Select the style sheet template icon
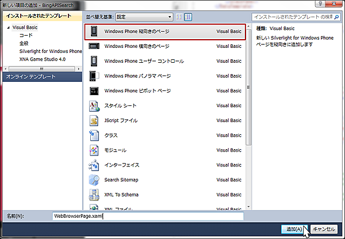 [94, 106]
